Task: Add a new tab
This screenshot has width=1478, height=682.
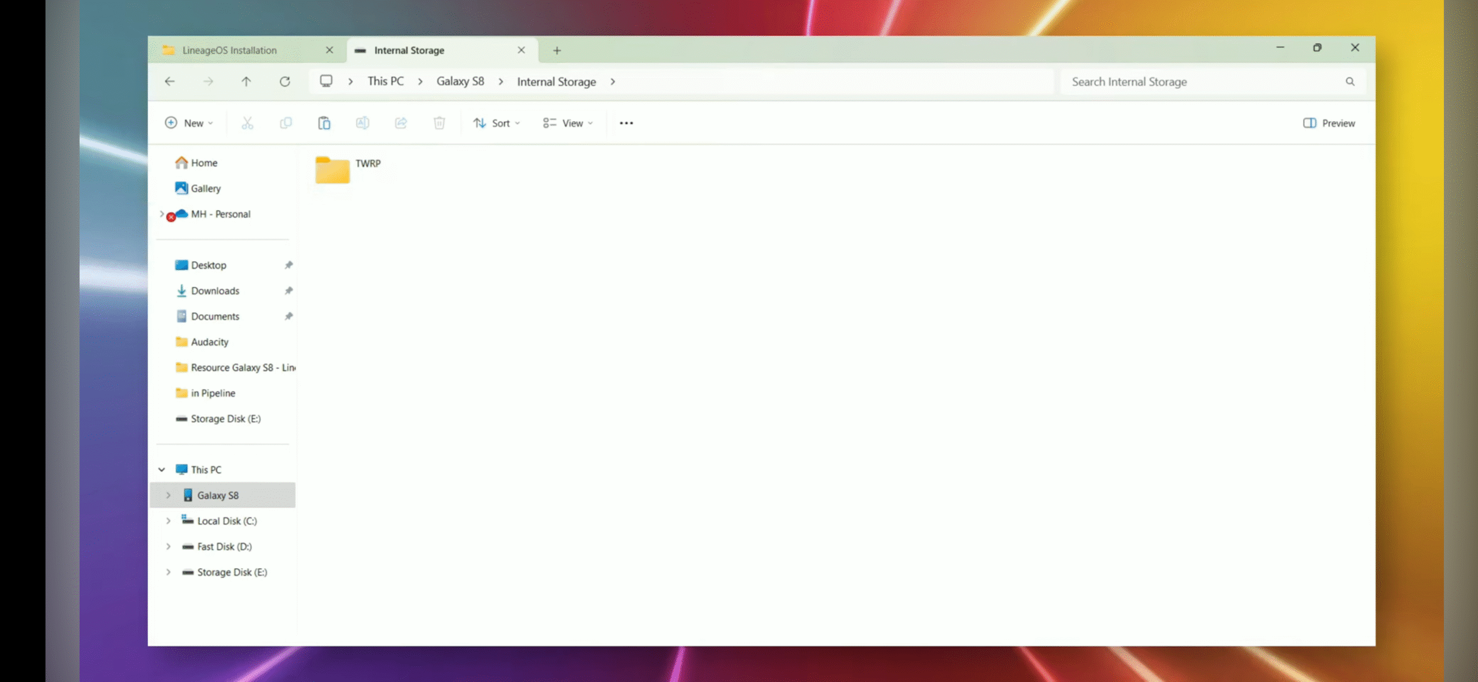Action: click(x=557, y=51)
